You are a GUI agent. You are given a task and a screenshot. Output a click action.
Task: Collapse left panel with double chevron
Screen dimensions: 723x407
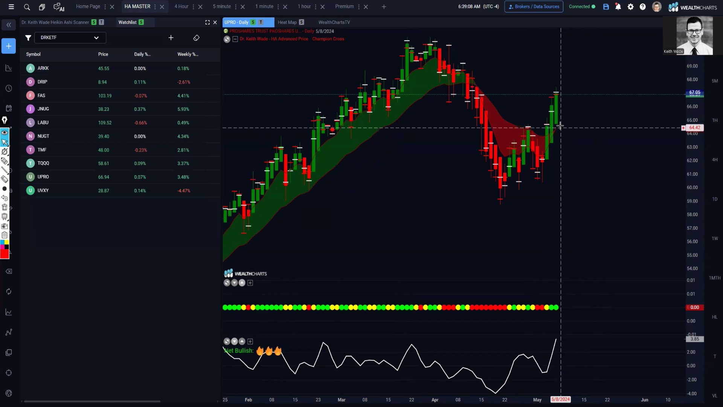click(x=9, y=25)
